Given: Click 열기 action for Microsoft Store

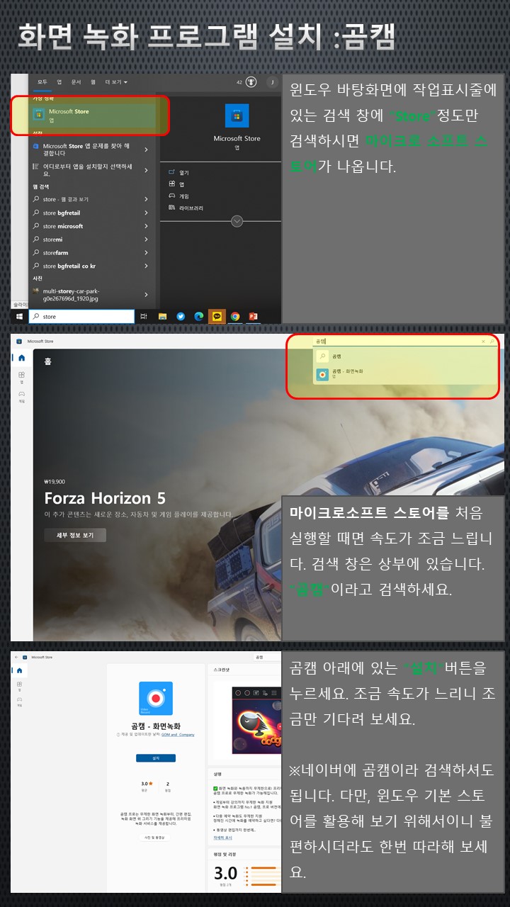Looking at the screenshot, I should [178, 172].
